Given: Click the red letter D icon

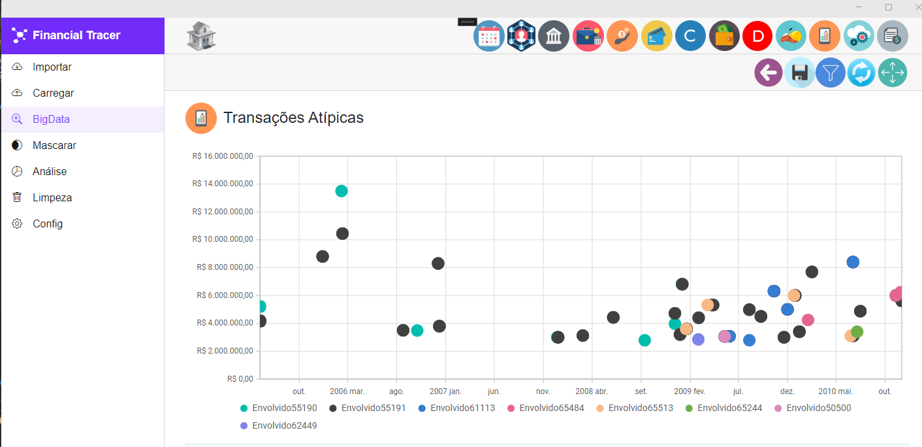Looking at the screenshot, I should pyautogui.click(x=757, y=36).
